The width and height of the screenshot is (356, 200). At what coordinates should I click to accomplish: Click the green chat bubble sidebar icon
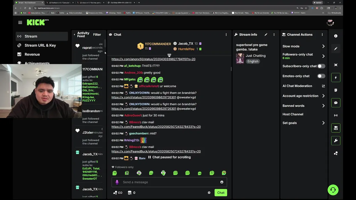(336, 103)
